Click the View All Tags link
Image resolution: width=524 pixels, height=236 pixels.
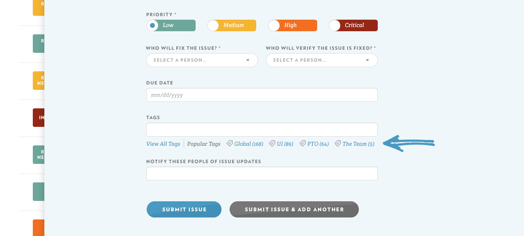point(163,143)
